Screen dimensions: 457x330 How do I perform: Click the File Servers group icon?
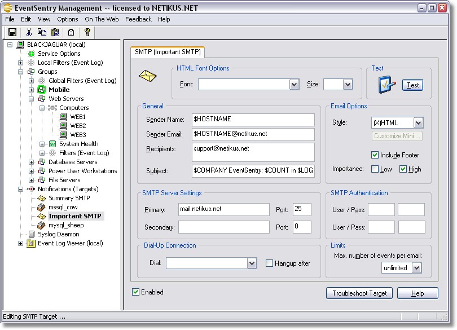[42, 180]
